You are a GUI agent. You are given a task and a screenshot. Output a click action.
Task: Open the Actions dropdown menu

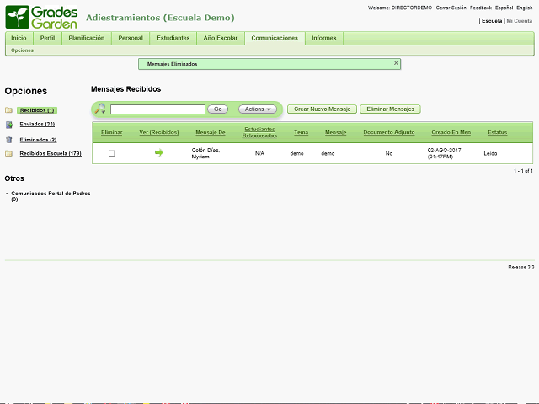[257, 109]
